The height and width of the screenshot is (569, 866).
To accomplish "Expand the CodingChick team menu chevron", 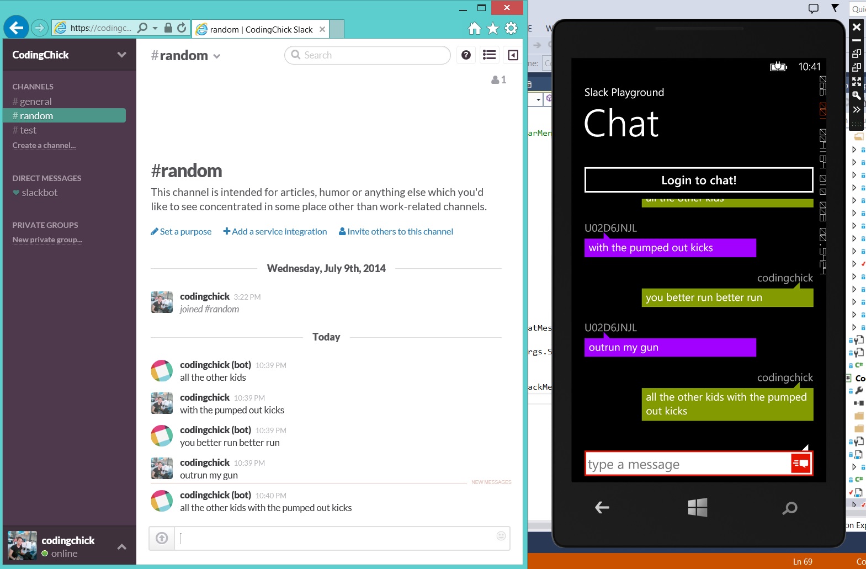I will point(121,55).
